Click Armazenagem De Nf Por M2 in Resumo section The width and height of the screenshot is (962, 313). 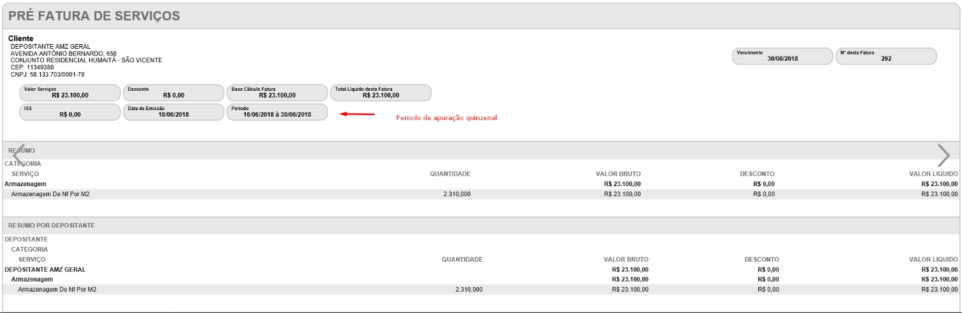(51, 194)
